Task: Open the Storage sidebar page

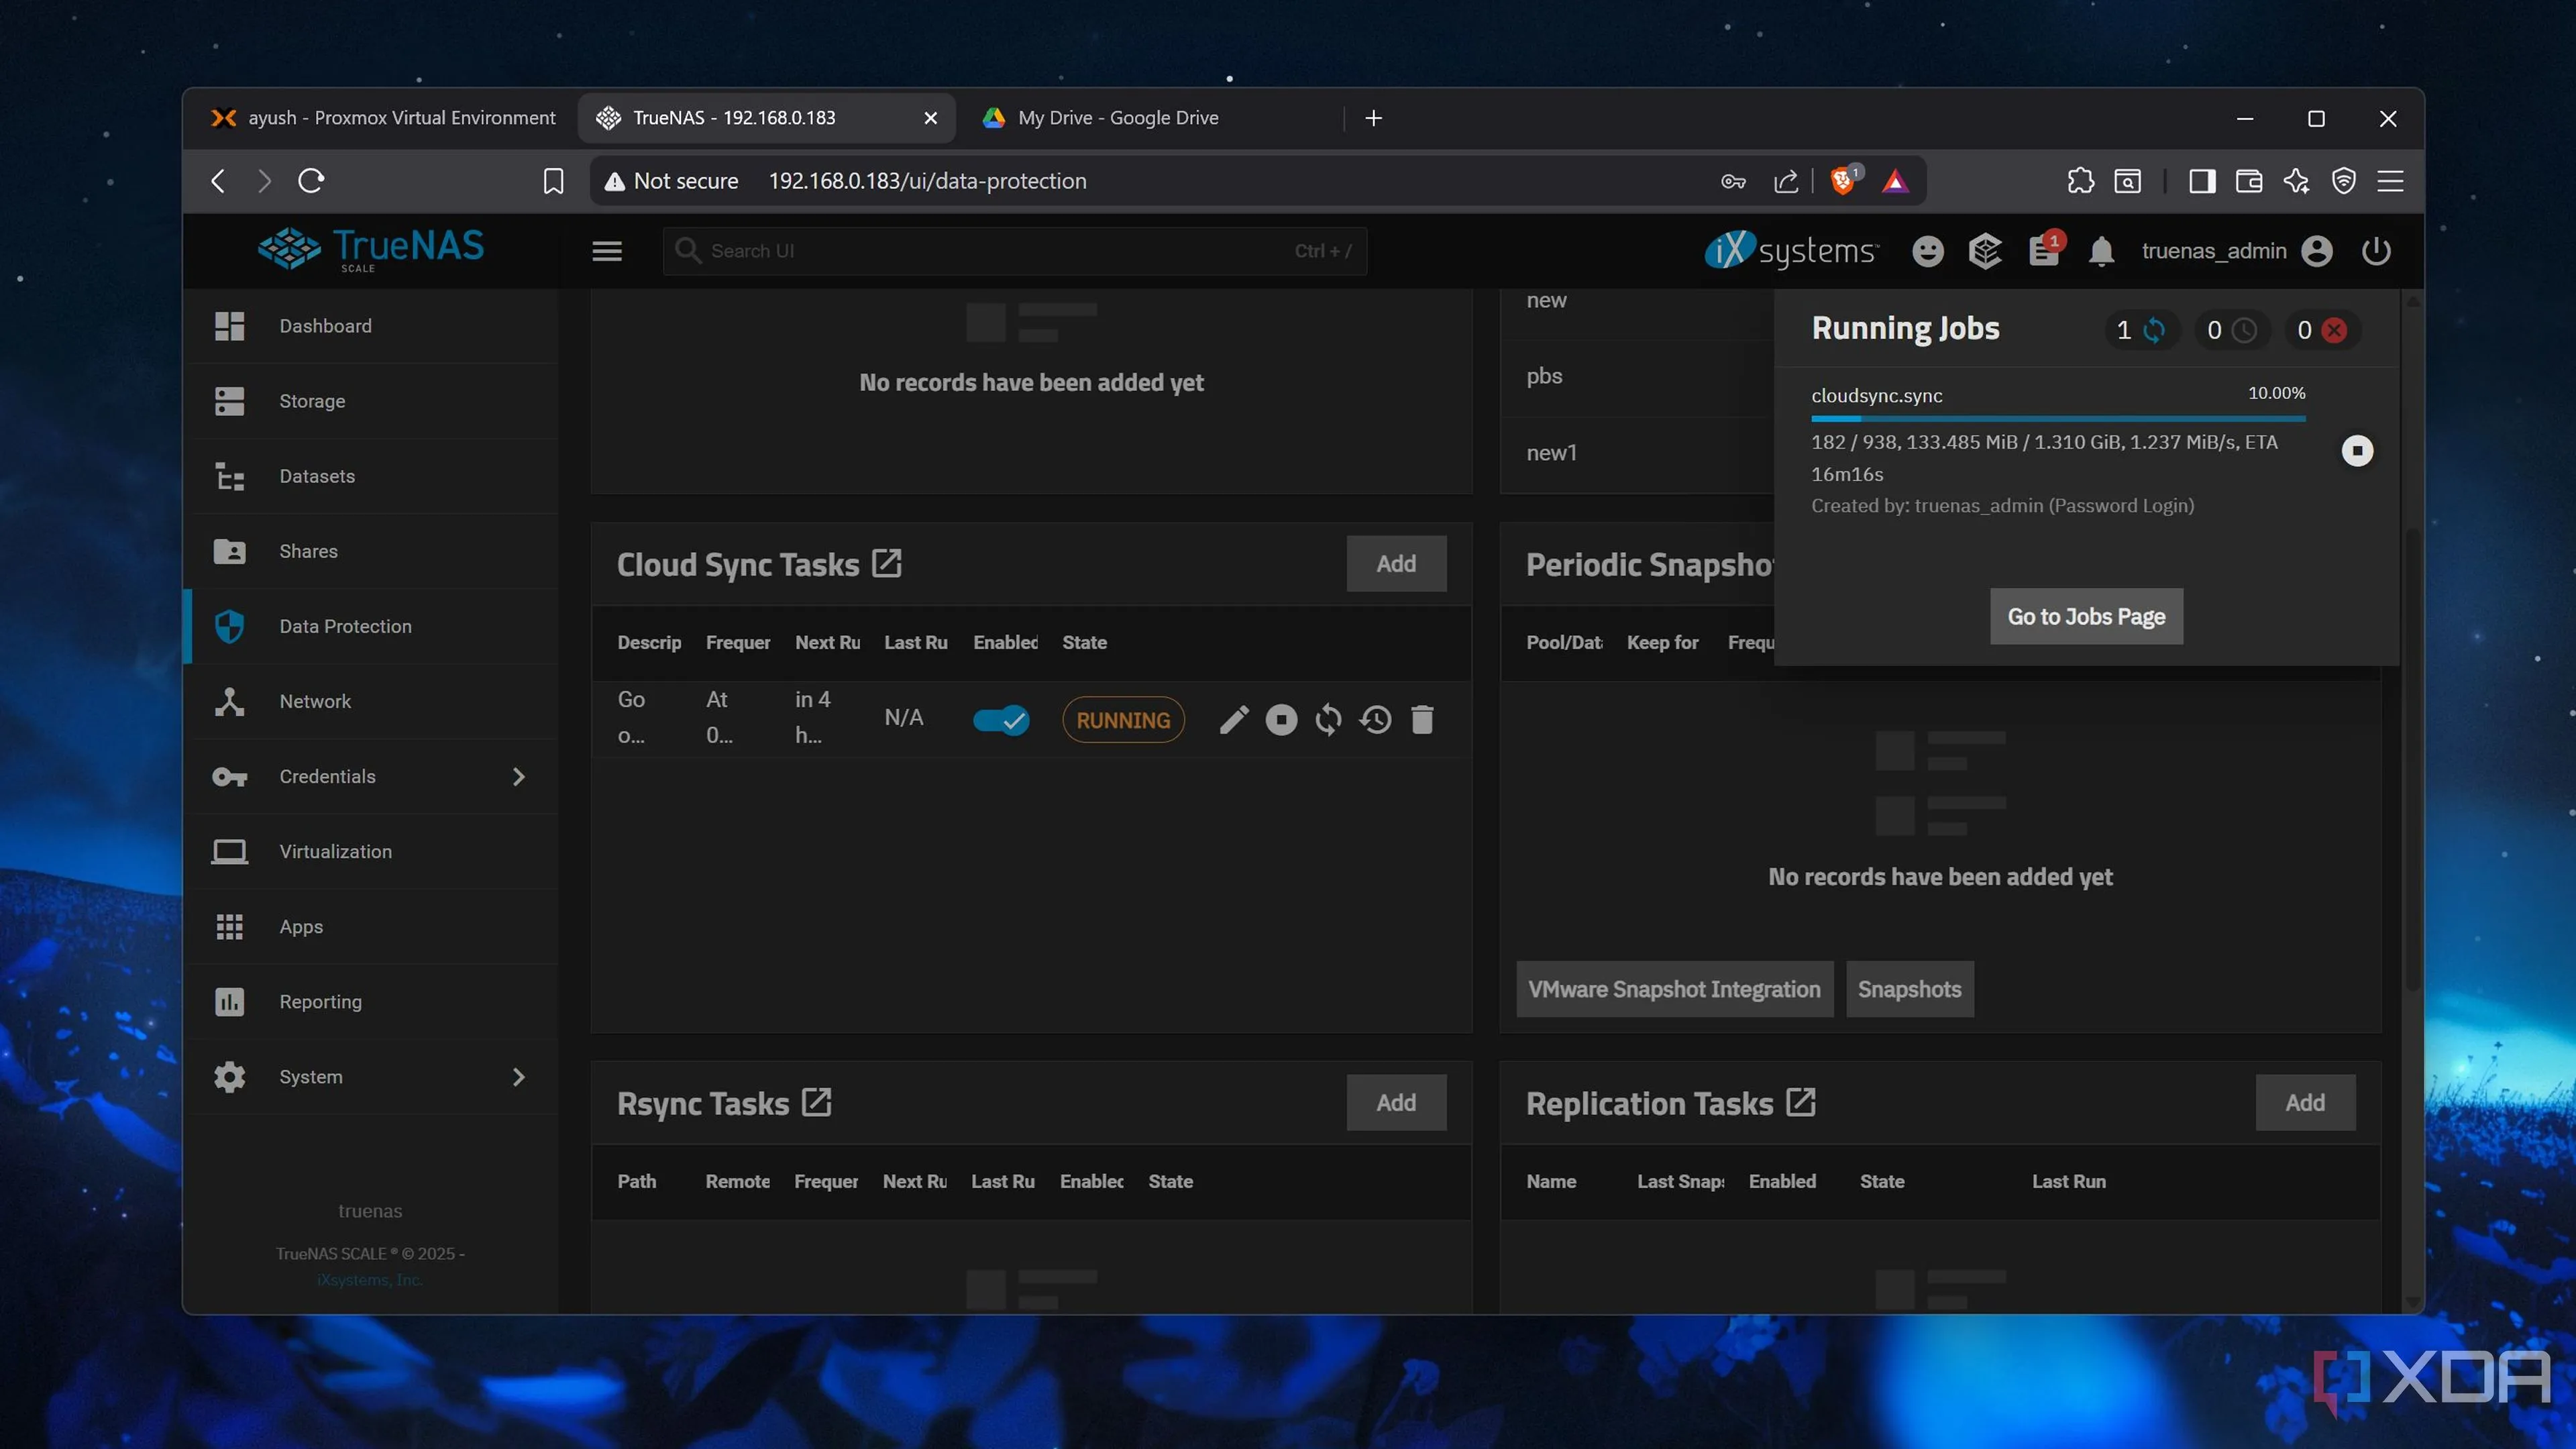Action: pyautogui.click(x=312, y=401)
